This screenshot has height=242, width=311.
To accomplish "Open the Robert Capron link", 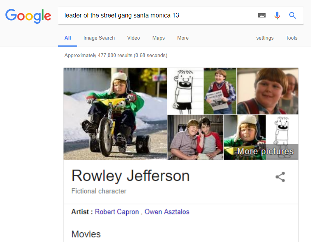I will (x=117, y=212).
